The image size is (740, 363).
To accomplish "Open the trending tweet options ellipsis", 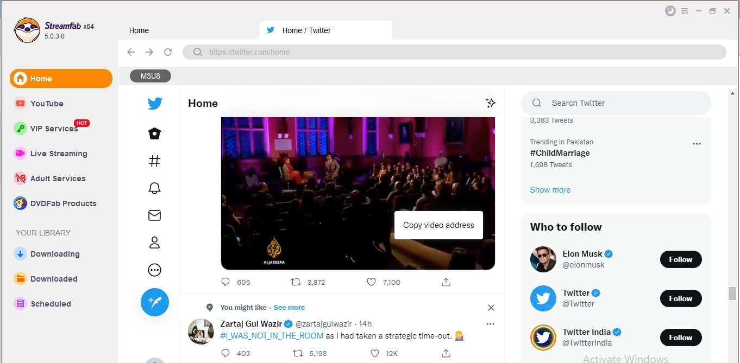I will point(697,143).
